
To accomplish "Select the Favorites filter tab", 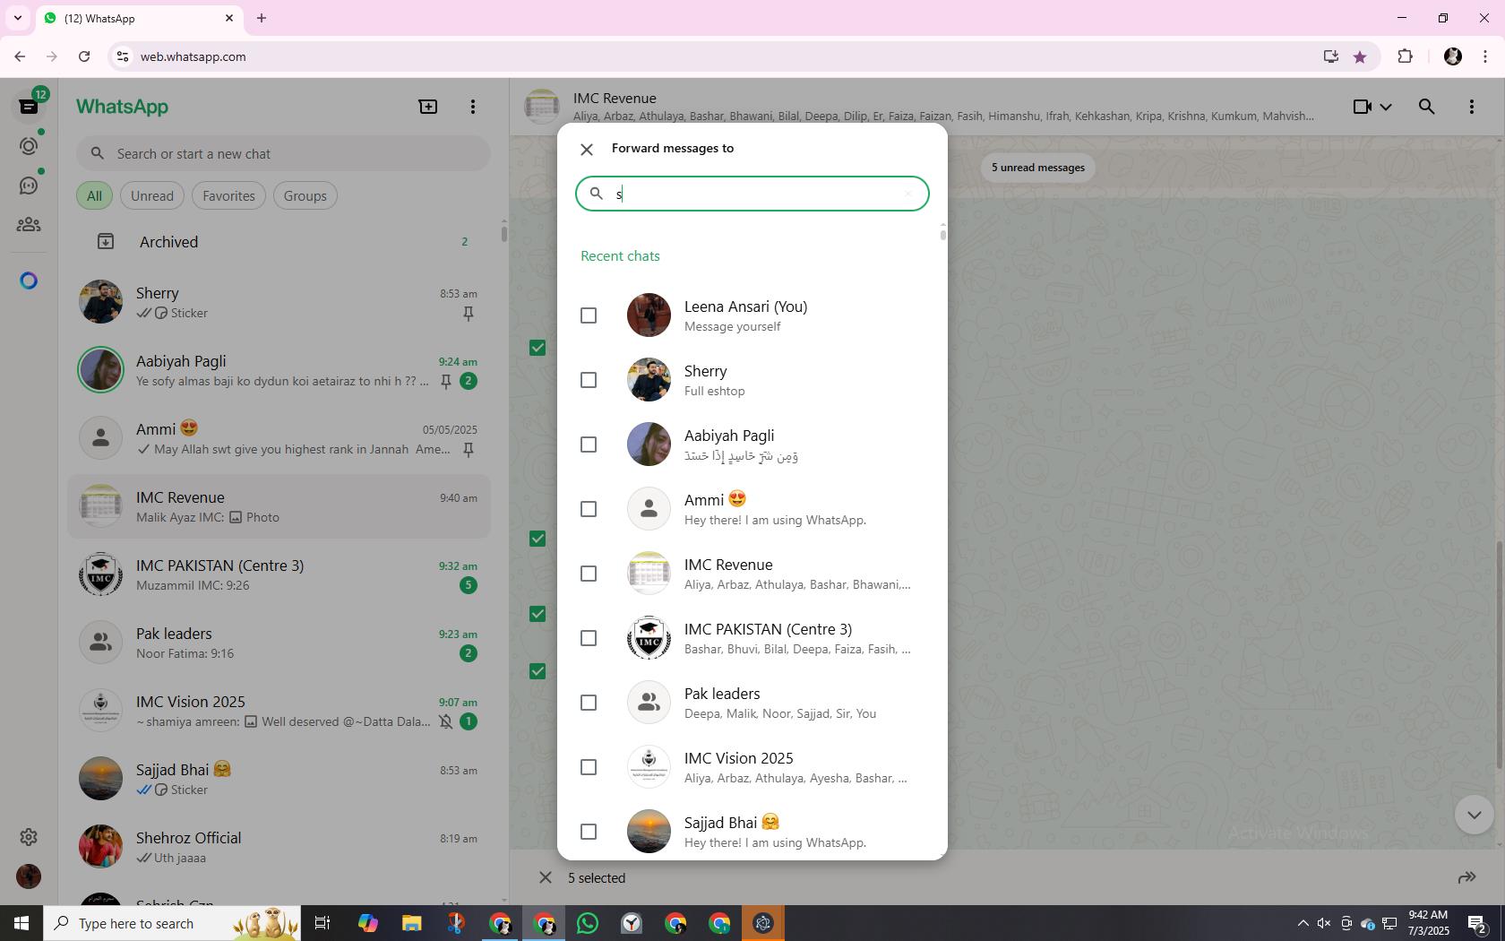I will 228,196.
